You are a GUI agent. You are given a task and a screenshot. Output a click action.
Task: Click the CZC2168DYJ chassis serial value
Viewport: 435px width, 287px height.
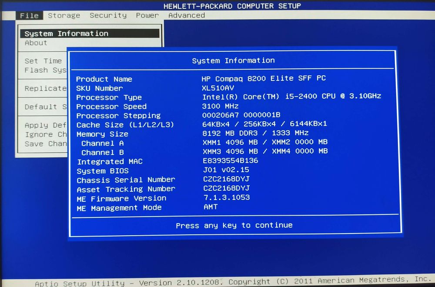226,180
